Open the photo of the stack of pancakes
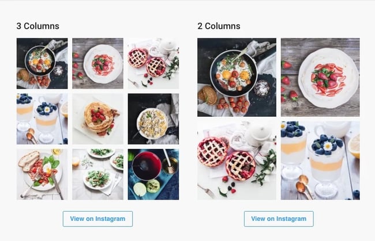Screen dimensions: 375x241 tap(97, 118)
